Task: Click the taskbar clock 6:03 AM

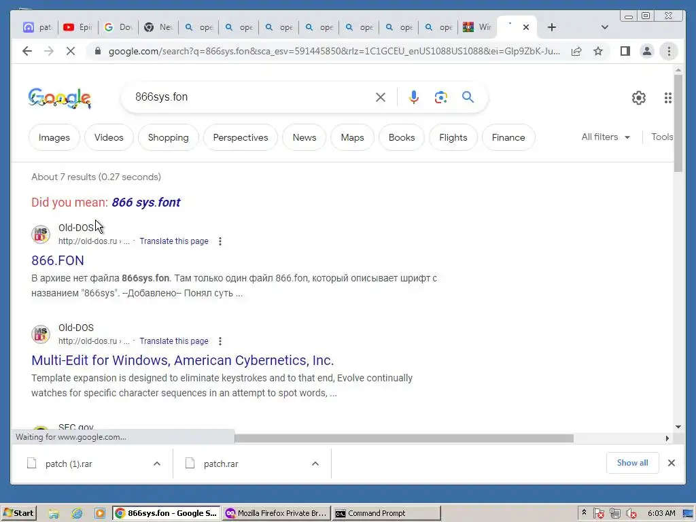Action: (661, 513)
